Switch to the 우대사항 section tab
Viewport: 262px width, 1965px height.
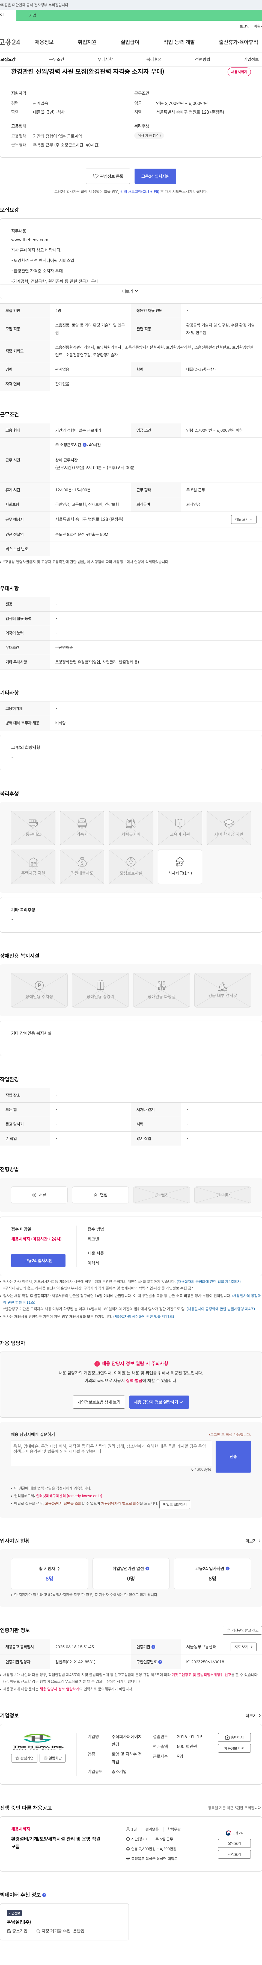(105, 60)
